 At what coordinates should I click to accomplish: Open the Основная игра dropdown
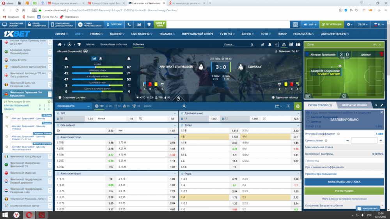pos(73,106)
